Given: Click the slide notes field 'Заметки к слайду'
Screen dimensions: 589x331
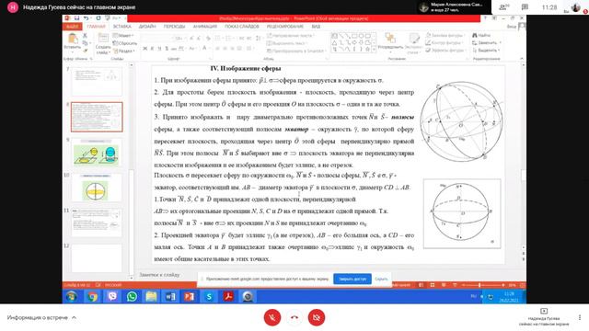Looking at the screenshot, I should (x=159, y=275).
